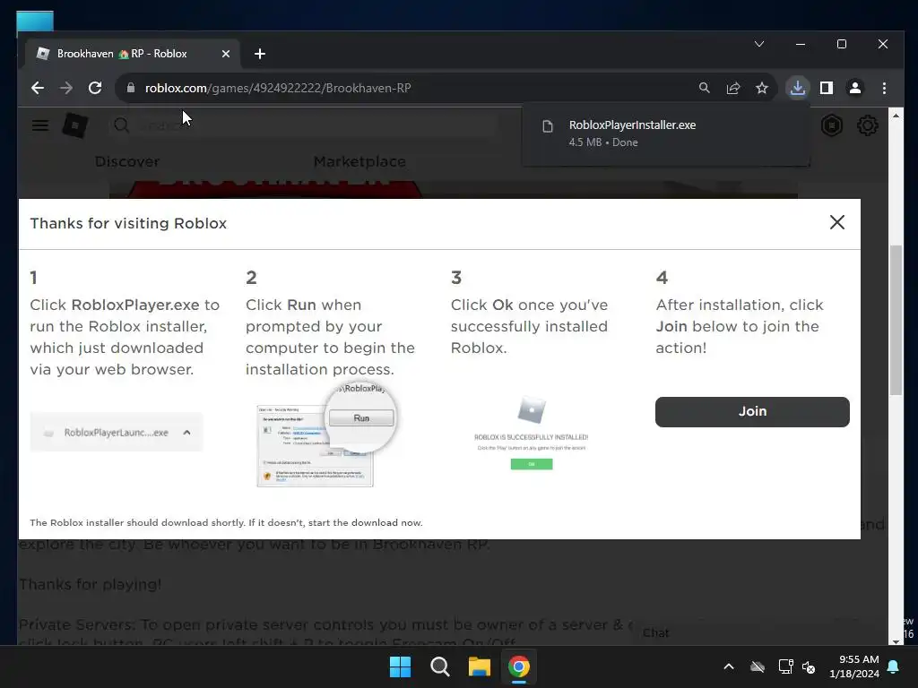This screenshot has height=688, width=918.
Task: Open File Explorer from taskbar
Action: point(479,666)
